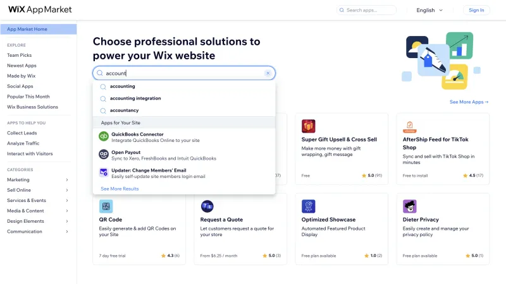Open Team Picks in the sidebar

click(x=20, y=55)
